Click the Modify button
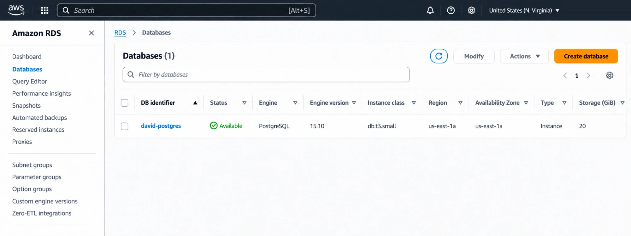The height and width of the screenshot is (236, 631). [x=474, y=56]
